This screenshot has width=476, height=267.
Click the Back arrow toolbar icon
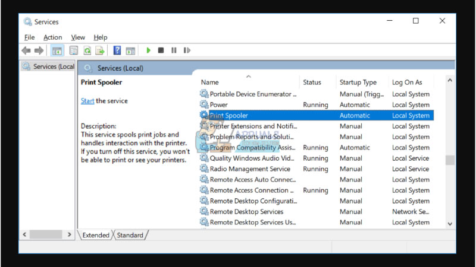(26, 51)
